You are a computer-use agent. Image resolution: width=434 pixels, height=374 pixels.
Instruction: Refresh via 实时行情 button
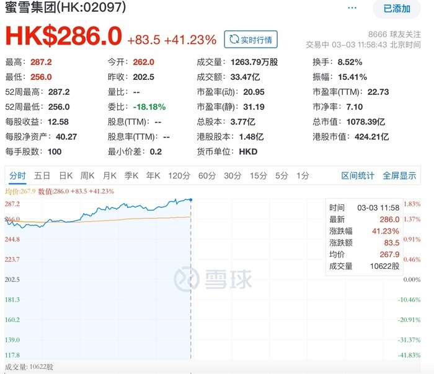pyautogui.click(x=250, y=40)
